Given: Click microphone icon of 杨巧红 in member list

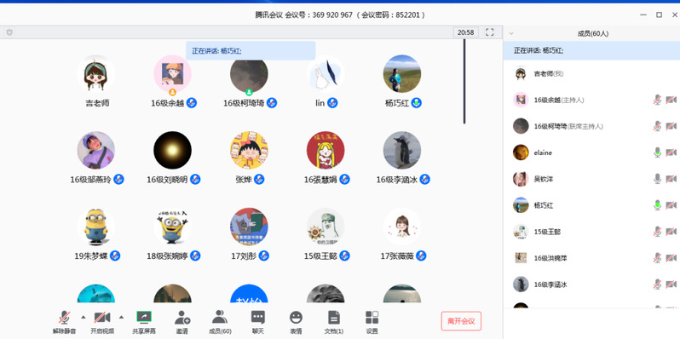Looking at the screenshot, I should [658, 205].
